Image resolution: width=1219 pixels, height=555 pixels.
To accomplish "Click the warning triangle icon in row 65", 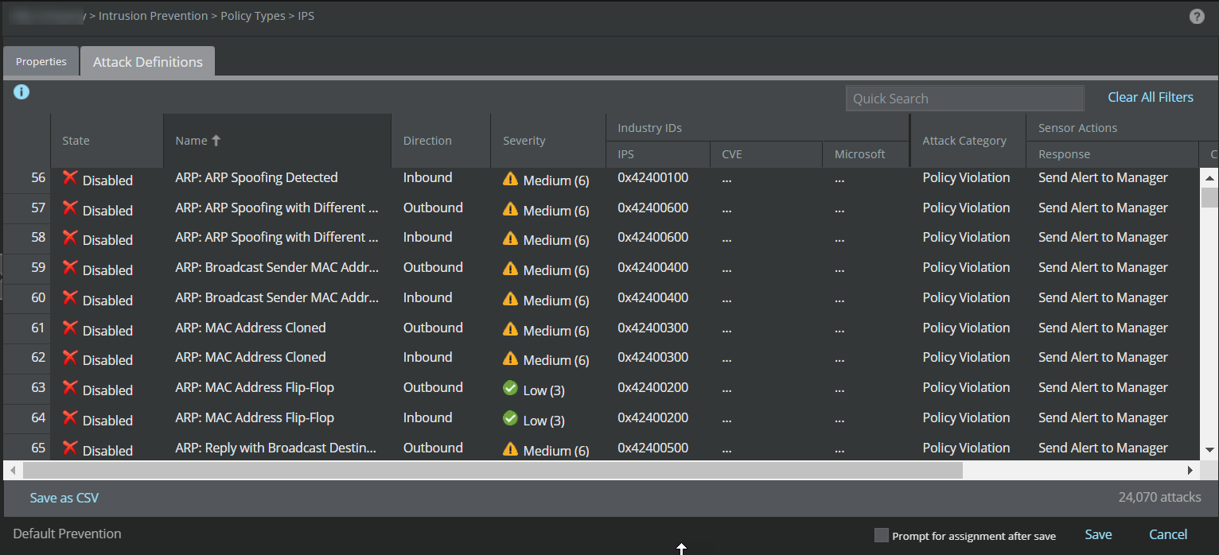I will click(510, 449).
